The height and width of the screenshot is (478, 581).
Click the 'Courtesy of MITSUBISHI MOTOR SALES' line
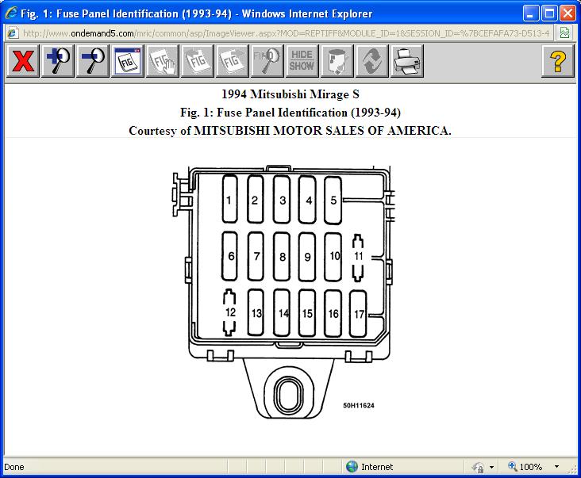coord(290,131)
